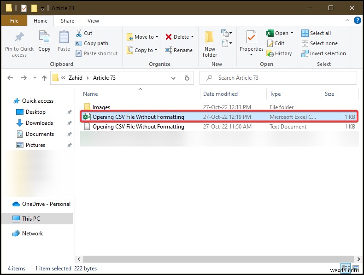Open the New item dropdown icon
The width and height of the screenshot is (364, 275).
(x=226, y=33)
